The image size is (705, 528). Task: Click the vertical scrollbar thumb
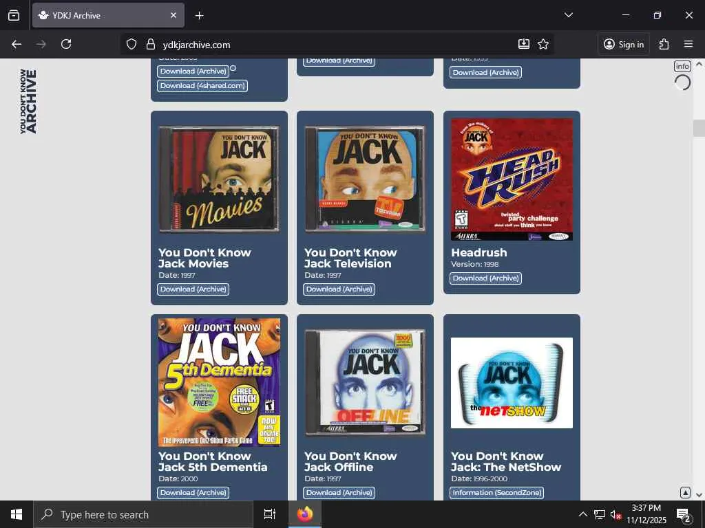click(x=699, y=128)
